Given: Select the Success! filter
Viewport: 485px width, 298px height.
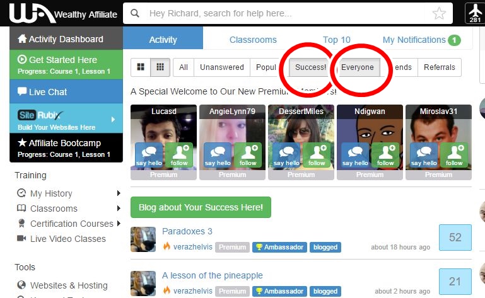Looking at the screenshot, I should click(310, 67).
